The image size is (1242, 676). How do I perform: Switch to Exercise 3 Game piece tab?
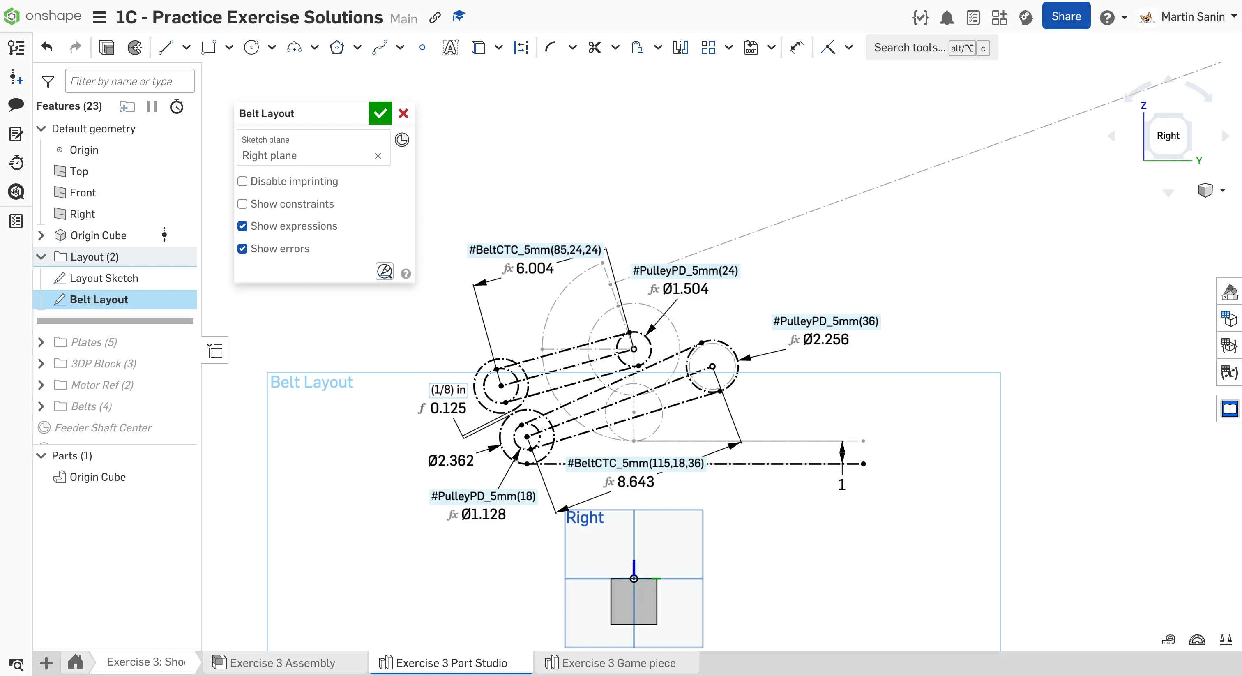click(618, 663)
